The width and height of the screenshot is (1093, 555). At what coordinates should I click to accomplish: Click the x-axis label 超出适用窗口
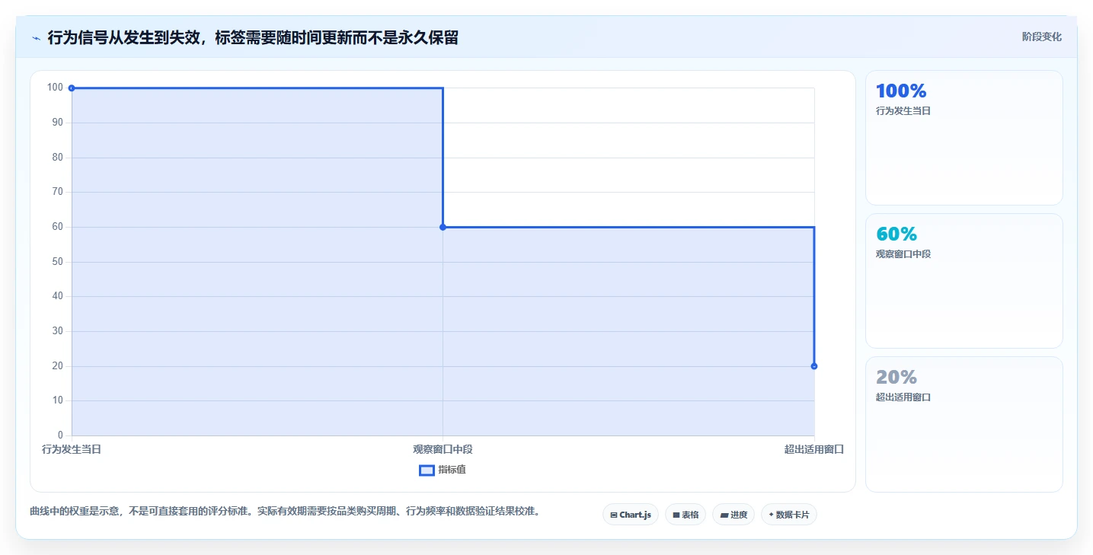pyautogui.click(x=814, y=449)
